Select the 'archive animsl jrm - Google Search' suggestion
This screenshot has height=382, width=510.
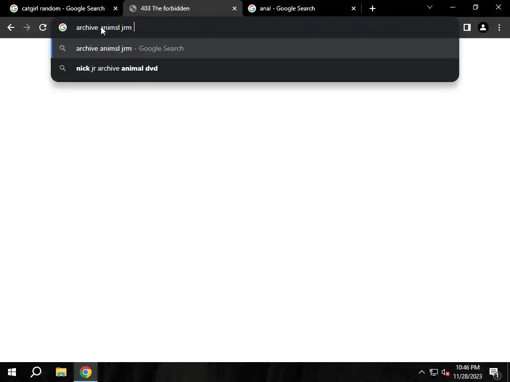(x=255, y=48)
